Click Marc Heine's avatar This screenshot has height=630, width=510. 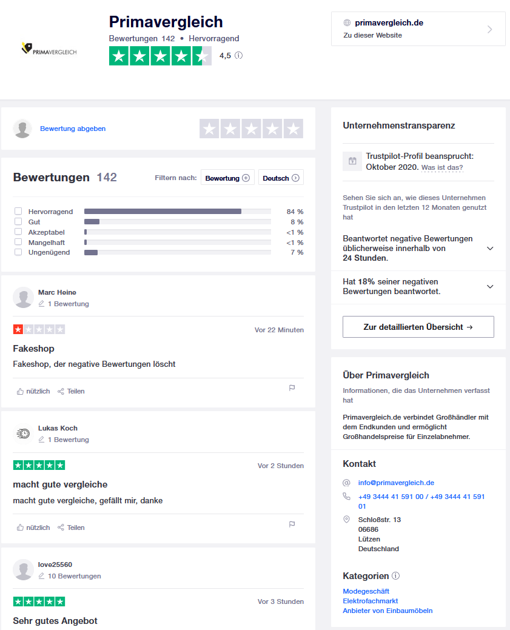point(23,297)
